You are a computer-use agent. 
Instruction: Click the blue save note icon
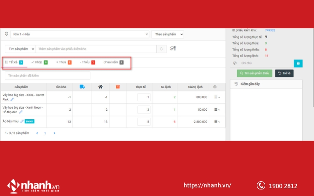[x=298, y=63]
